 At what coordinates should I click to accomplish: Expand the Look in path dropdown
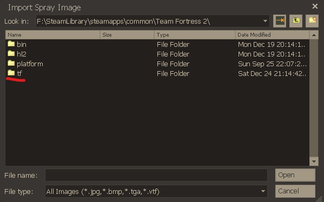[x=265, y=21]
